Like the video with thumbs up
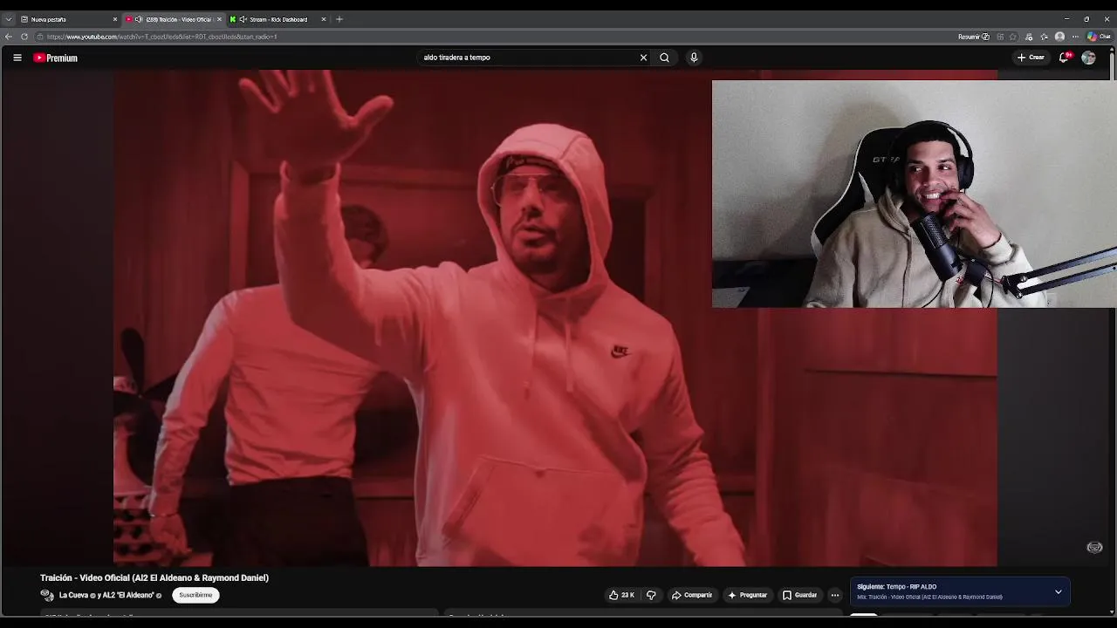Image resolution: width=1117 pixels, height=628 pixels. tap(621, 595)
